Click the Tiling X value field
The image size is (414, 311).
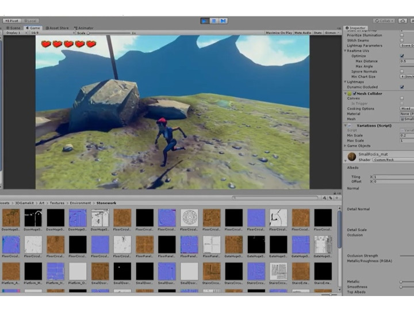(394, 177)
